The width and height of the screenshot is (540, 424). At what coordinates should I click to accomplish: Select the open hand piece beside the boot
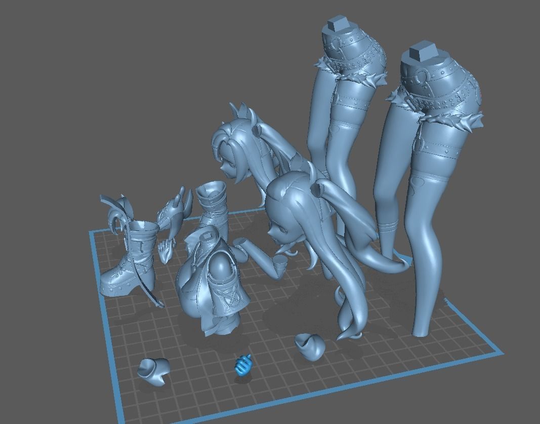167,252
